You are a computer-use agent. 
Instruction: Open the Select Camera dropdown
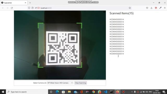[60, 83]
